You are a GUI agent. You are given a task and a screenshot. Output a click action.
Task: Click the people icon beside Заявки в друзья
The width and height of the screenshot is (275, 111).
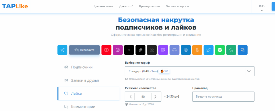click(66, 80)
